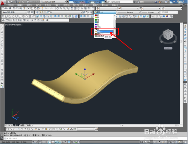
Task: Select the Polyline tool in draw toolbar
Action: coord(2,32)
